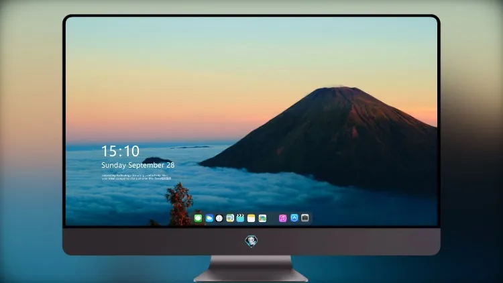Launch the Weather app from the dock

(x=209, y=218)
